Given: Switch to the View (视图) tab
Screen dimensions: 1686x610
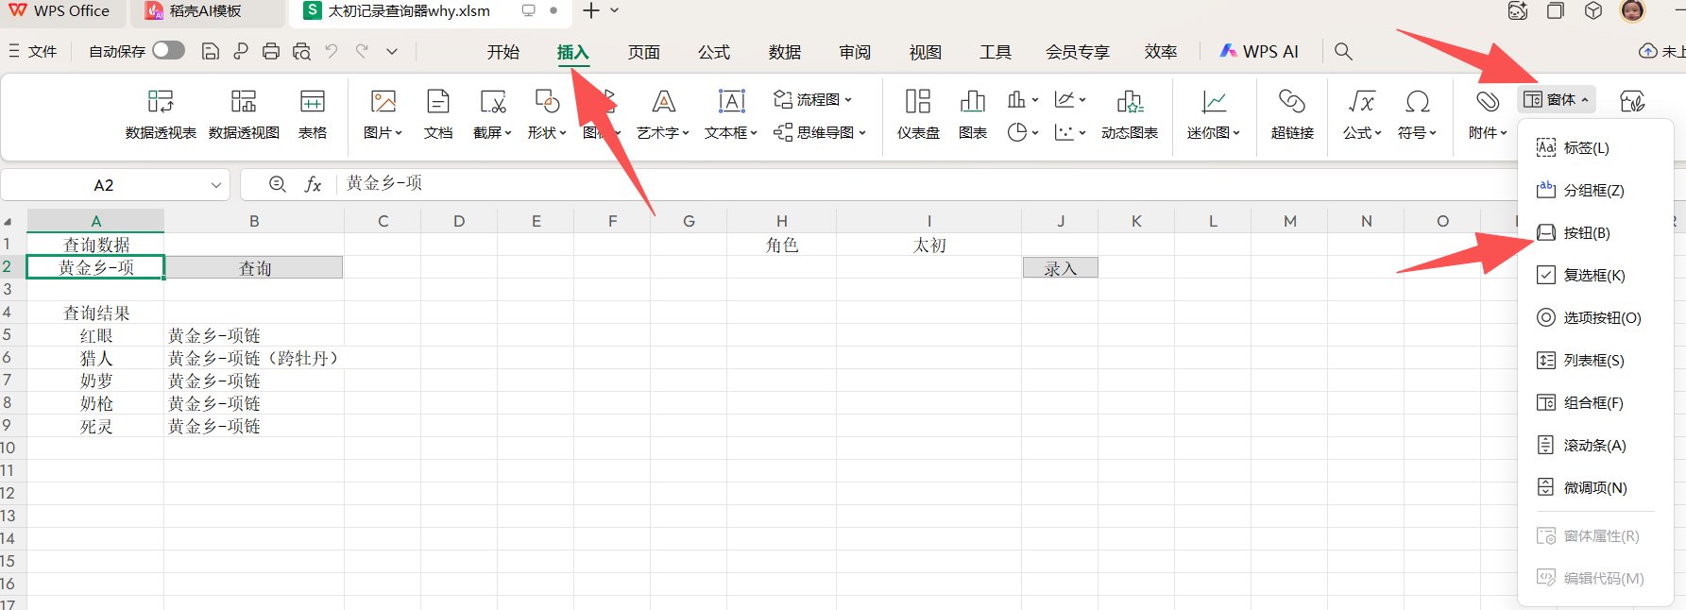Looking at the screenshot, I should [926, 52].
